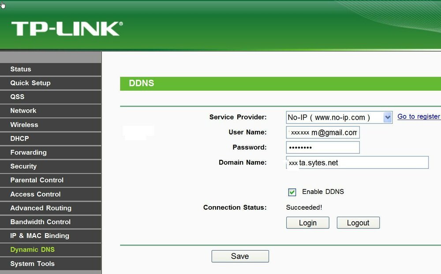Open the Status page
Screen dimensions: 441x274
[20, 69]
